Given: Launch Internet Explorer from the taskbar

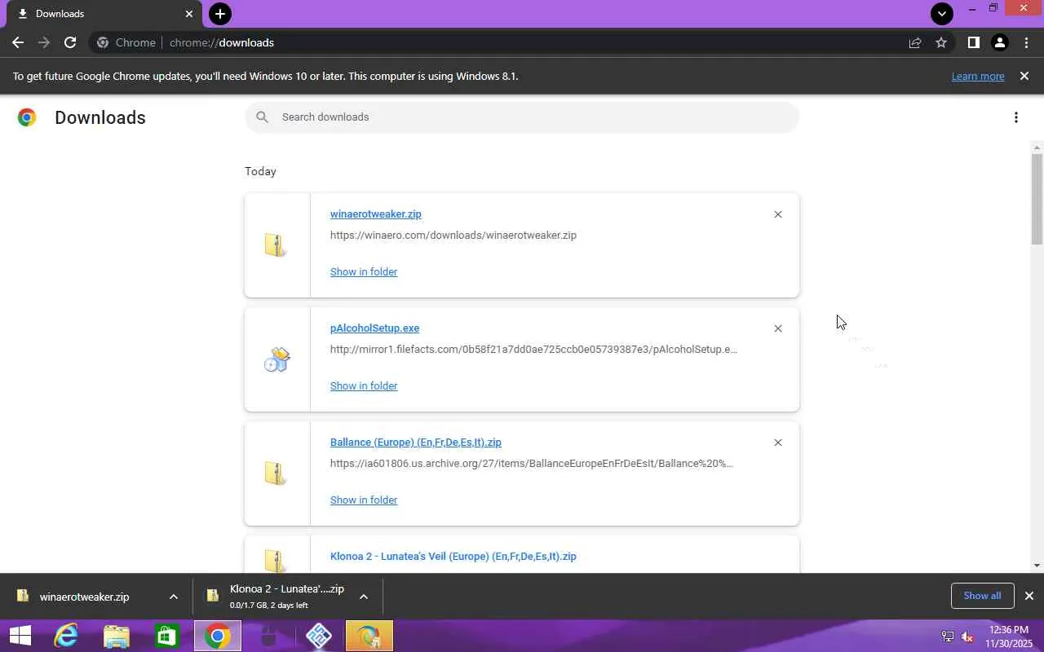Looking at the screenshot, I should pos(66,636).
